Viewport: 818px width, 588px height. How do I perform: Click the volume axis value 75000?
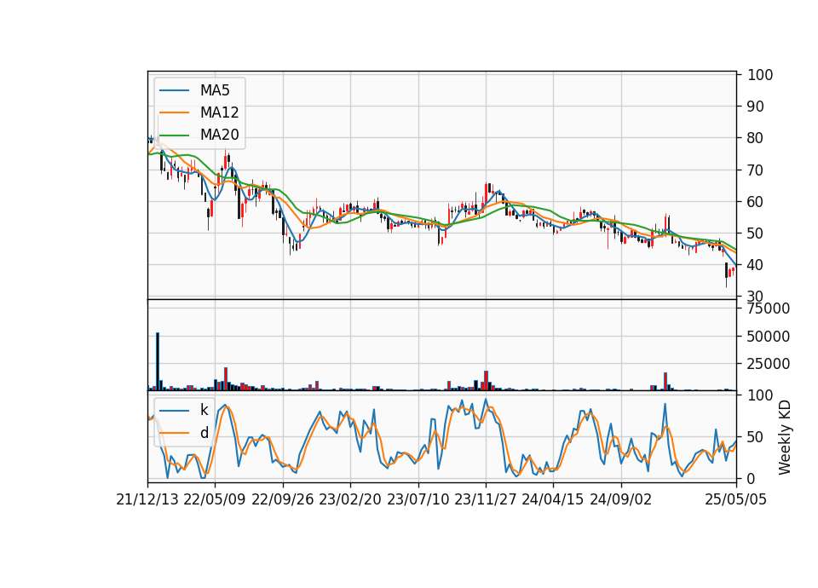tap(768, 308)
